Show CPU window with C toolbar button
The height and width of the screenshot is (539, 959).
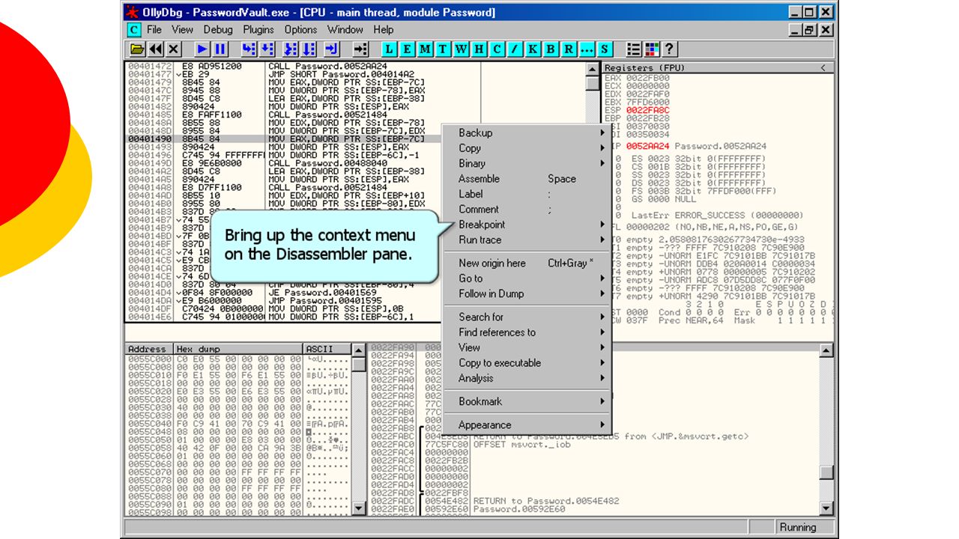497,49
